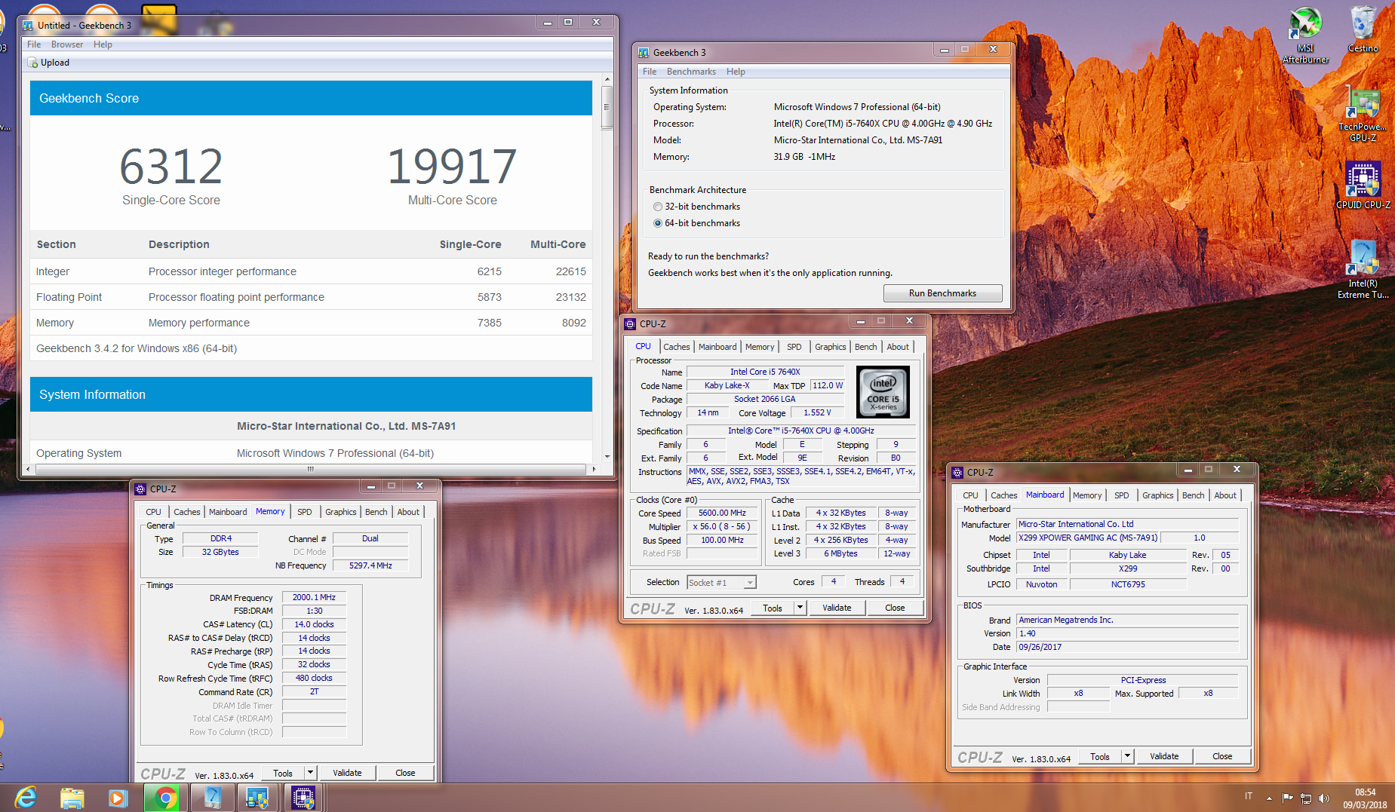Select the chart-with-shield taskbar icon
Screen dimensions: 1395x812
click(x=257, y=798)
